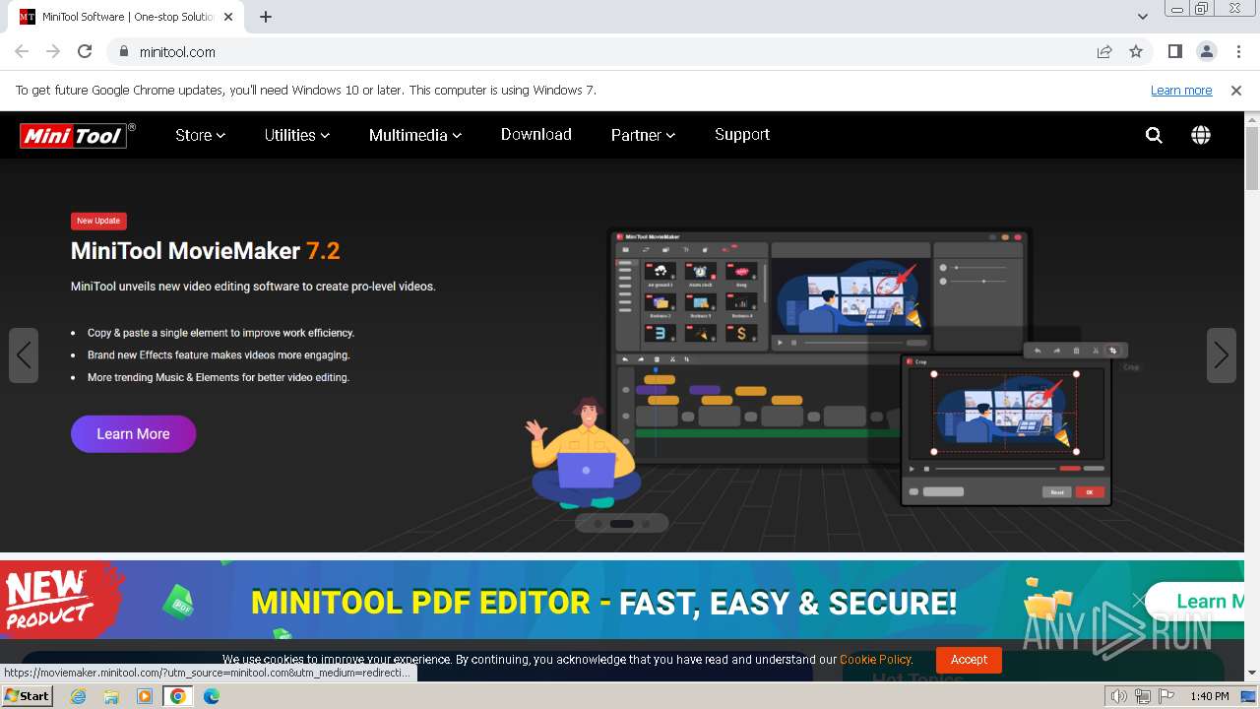Image resolution: width=1260 pixels, height=709 pixels.
Task: Click the MiniTool MovieMaker 7.2 heading
Action: click(x=205, y=251)
